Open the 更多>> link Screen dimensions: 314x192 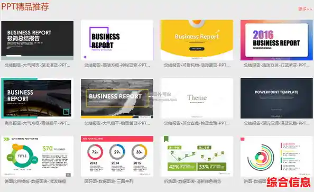pos(305,9)
